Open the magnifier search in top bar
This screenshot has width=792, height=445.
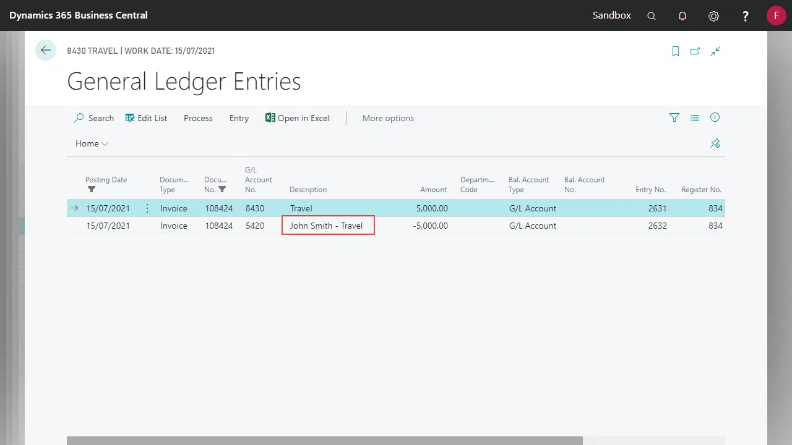(652, 16)
